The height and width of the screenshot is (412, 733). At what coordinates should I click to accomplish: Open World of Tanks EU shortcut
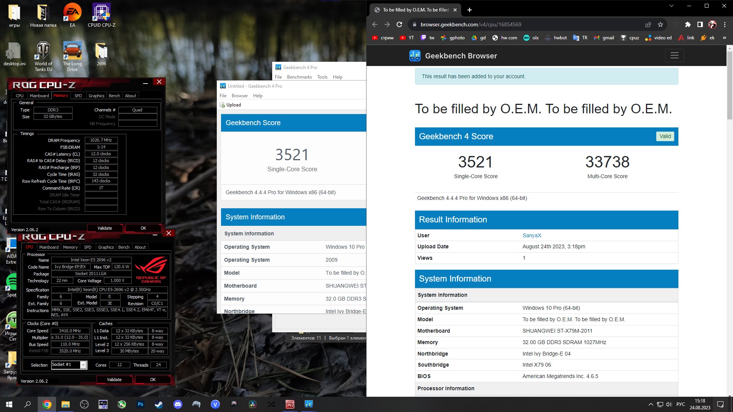[43, 56]
